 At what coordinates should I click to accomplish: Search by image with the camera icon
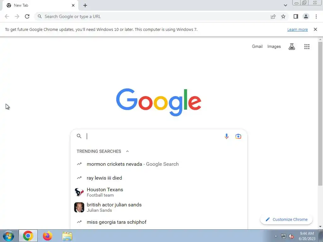238,136
